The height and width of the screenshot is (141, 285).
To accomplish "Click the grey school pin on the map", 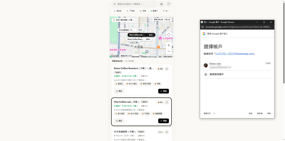I will (x=147, y=52).
